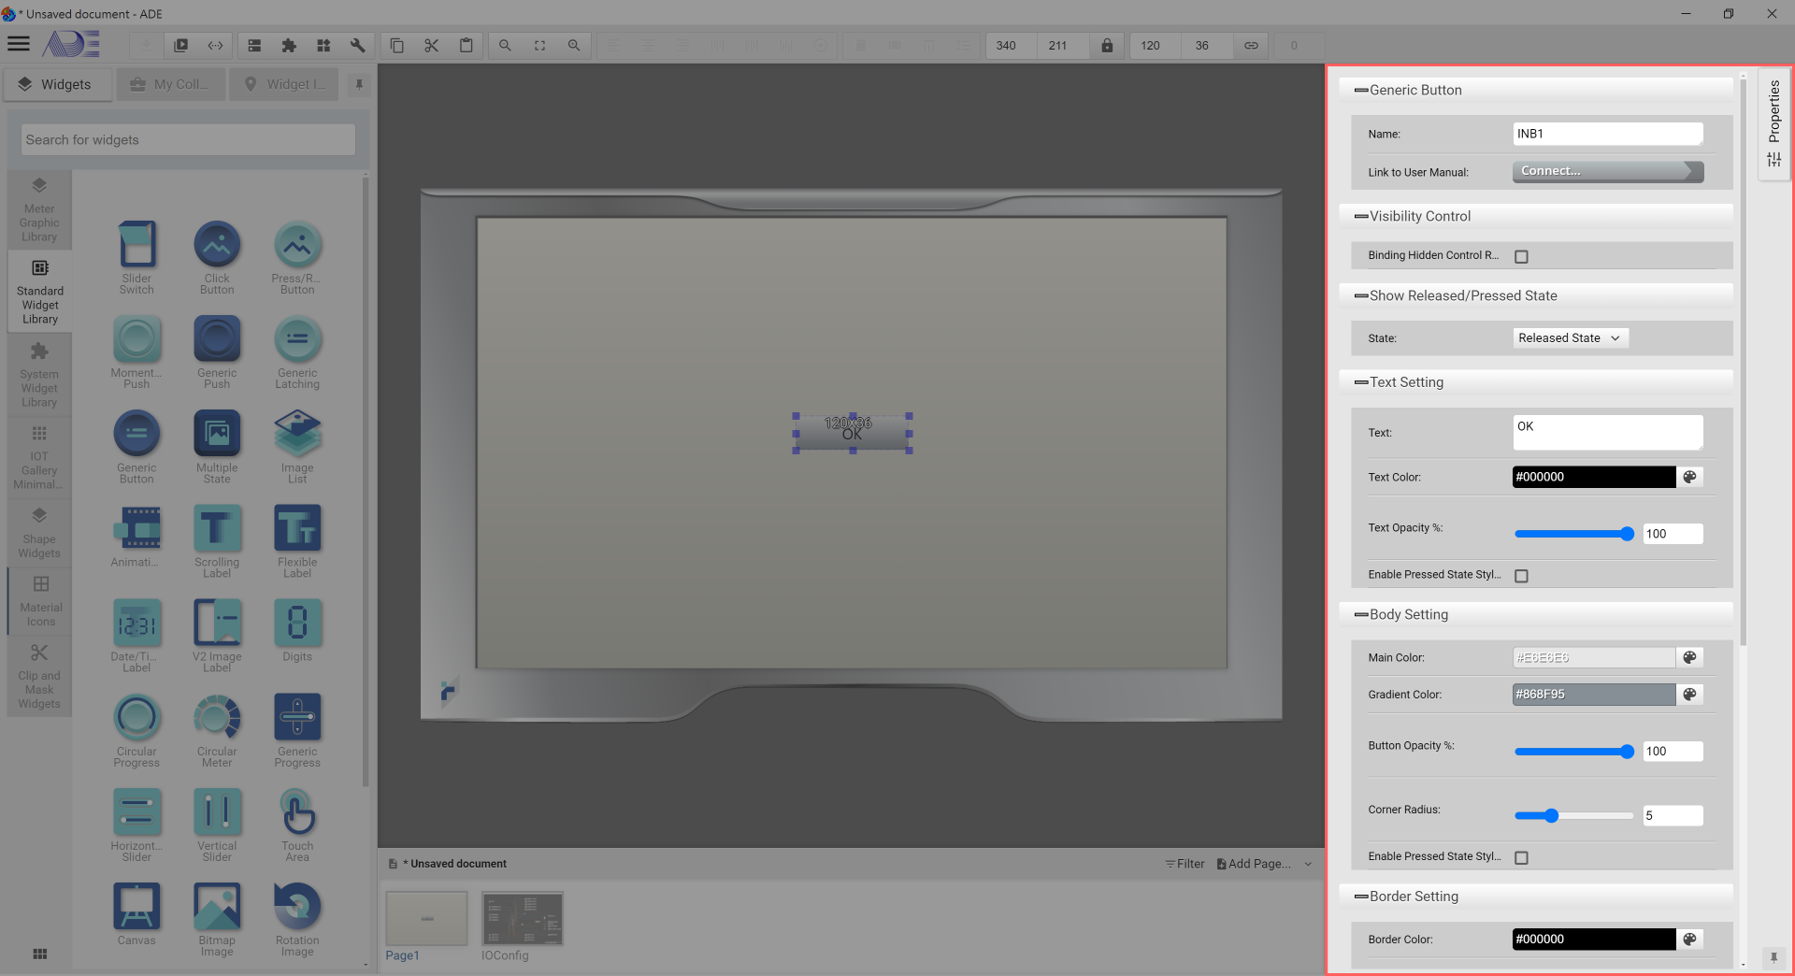This screenshot has width=1795, height=976.
Task: Enable Pressed State Style under Body Setting
Action: coord(1521,857)
